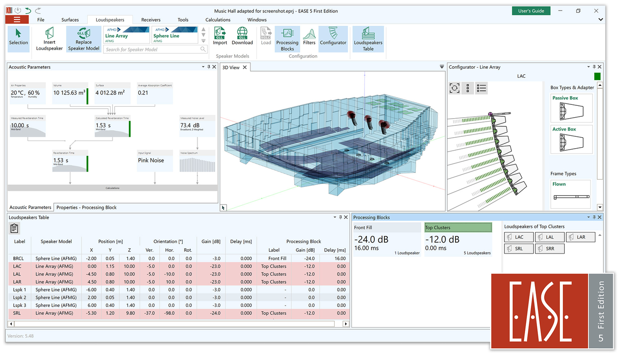This screenshot has width=620, height=356.
Task: Open the Filters tool
Action: click(x=309, y=38)
